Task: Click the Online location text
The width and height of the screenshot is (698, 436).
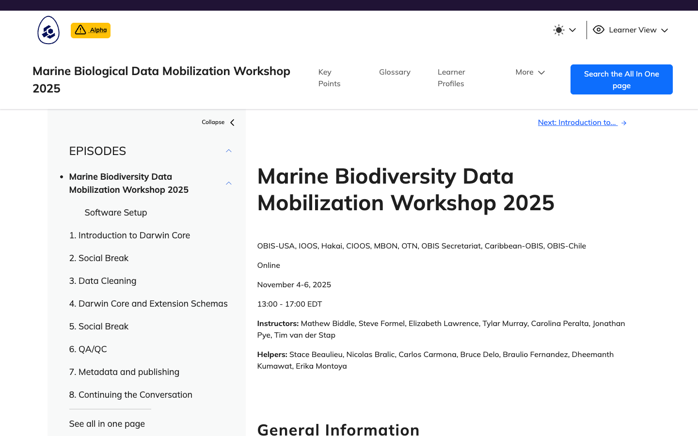Action: 269,265
